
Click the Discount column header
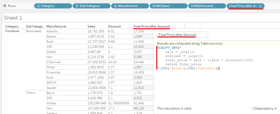pos(114,26)
